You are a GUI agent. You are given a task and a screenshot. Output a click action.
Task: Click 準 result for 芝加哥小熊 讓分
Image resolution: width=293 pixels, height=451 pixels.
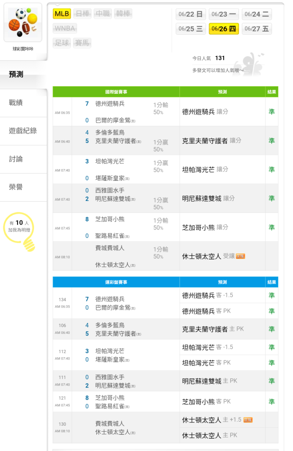click(x=271, y=227)
